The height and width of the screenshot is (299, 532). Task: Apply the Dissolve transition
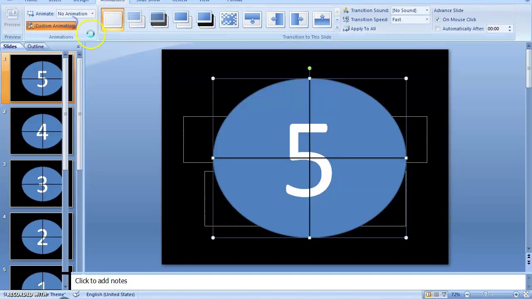[x=229, y=20]
